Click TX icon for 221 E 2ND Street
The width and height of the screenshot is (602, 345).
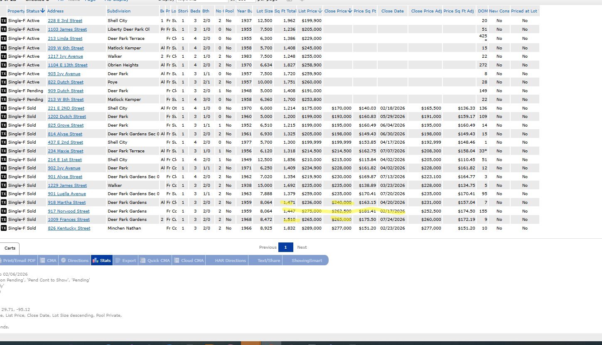pos(4,108)
